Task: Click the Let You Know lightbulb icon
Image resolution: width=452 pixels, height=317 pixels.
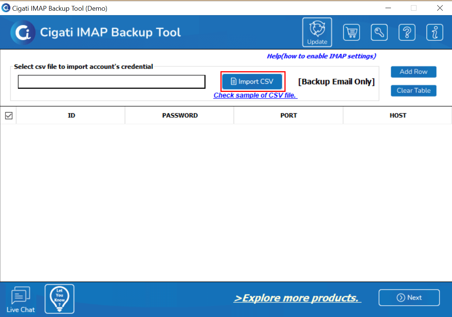Action: pyautogui.click(x=60, y=299)
